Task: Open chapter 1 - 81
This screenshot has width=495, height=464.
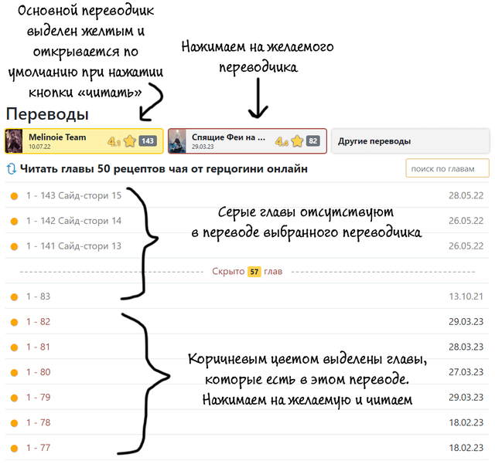Action: (x=38, y=347)
